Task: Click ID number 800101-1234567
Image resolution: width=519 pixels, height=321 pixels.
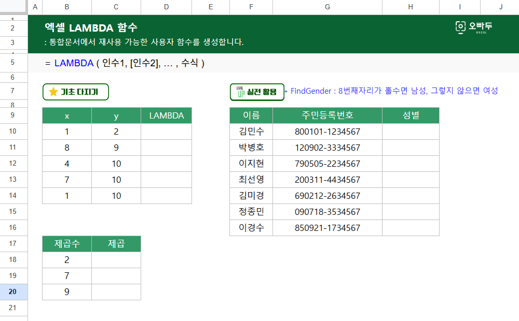Action: [327, 132]
